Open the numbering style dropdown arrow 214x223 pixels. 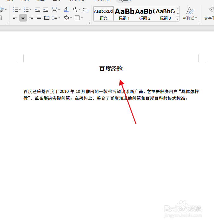point(31,10)
